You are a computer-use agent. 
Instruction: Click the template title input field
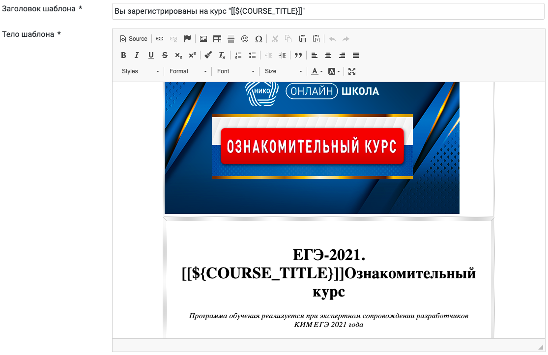(328, 10)
